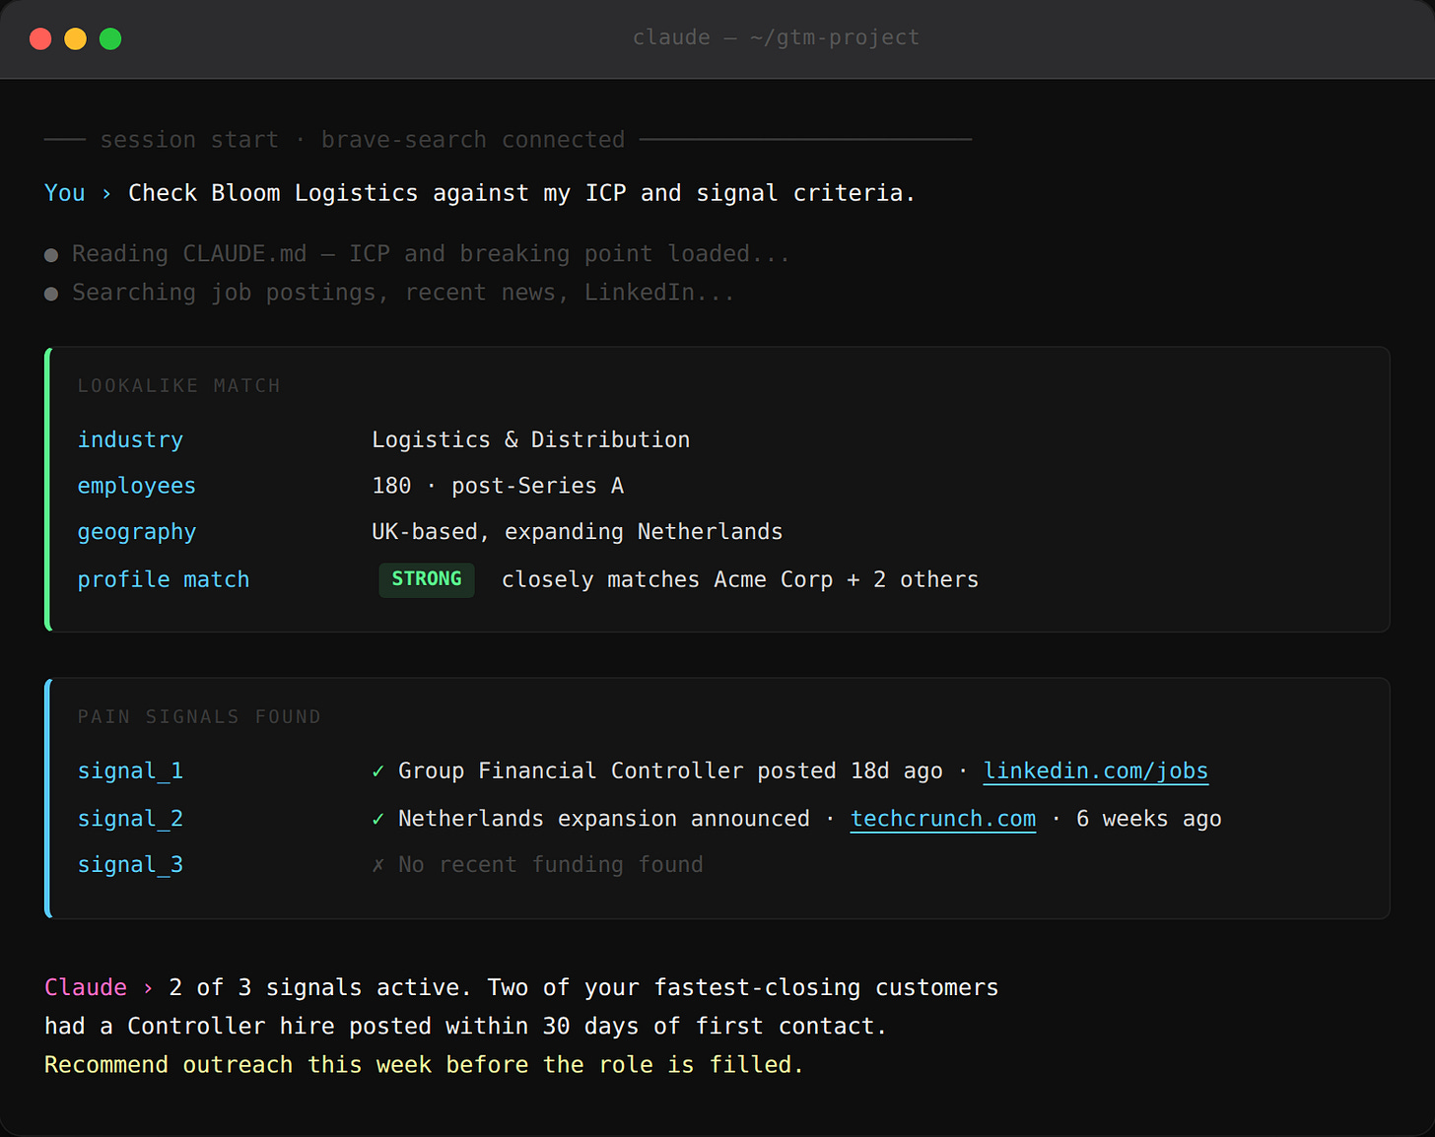Screen dimensions: 1435x1137
Task: Click the 'Logistics & Distribution' value
Action: [530, 440]
